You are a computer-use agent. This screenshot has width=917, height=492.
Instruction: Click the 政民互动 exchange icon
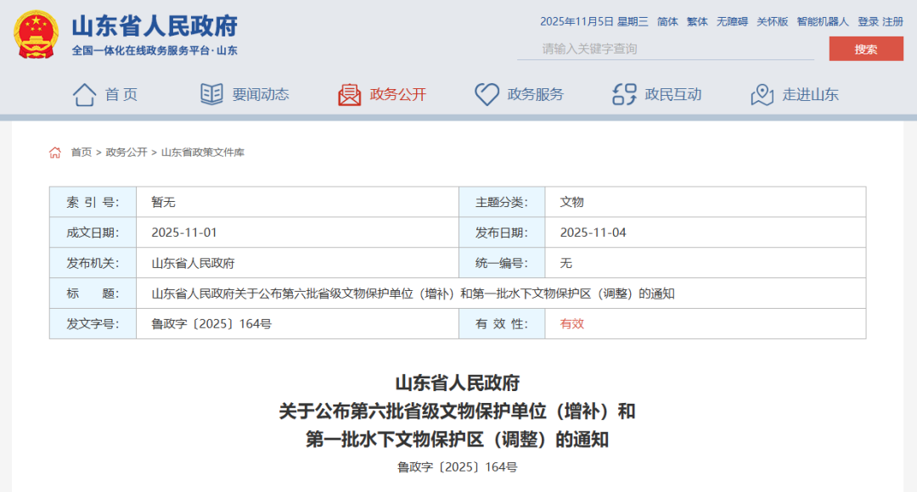[x=624, y=94]
